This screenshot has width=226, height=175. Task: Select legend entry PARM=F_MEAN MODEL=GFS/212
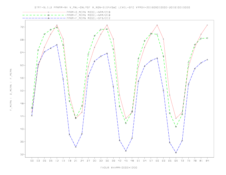pos(88,18)
